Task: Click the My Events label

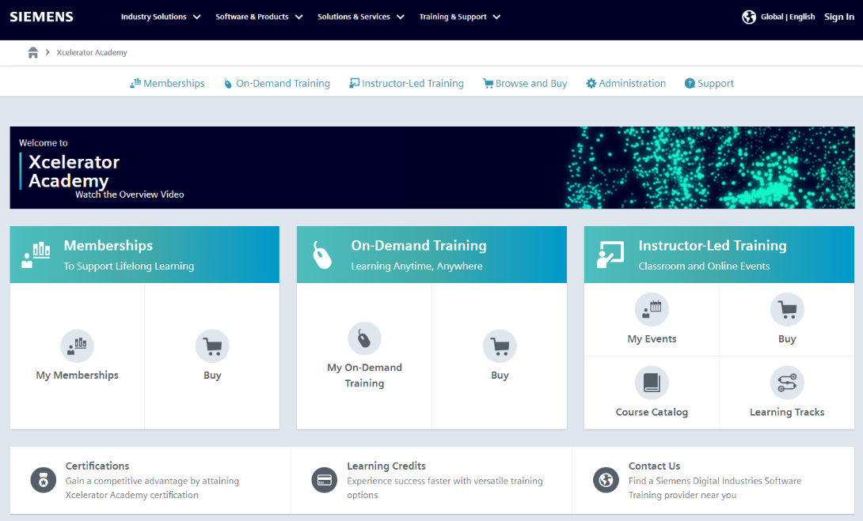Action: [x=652, y=339]
